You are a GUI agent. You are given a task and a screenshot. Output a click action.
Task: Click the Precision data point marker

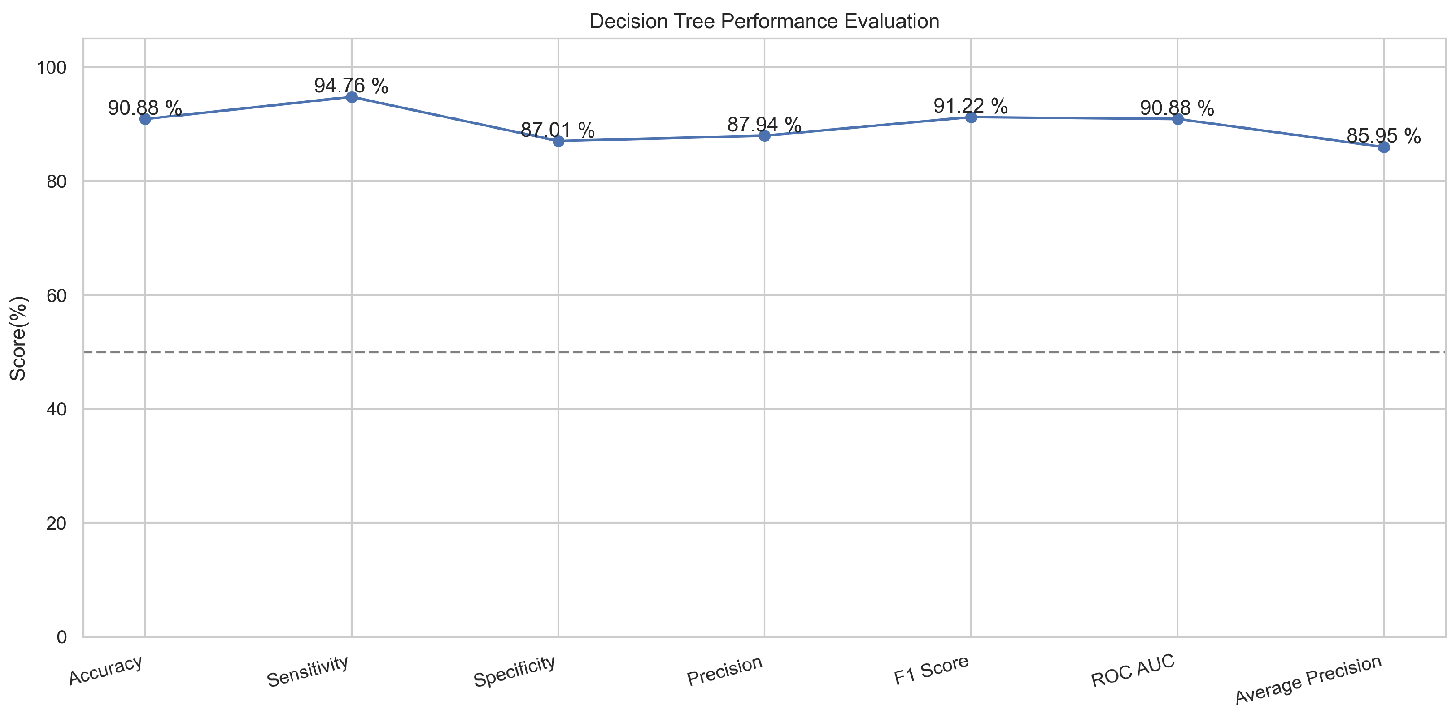(x=765, y=135)
